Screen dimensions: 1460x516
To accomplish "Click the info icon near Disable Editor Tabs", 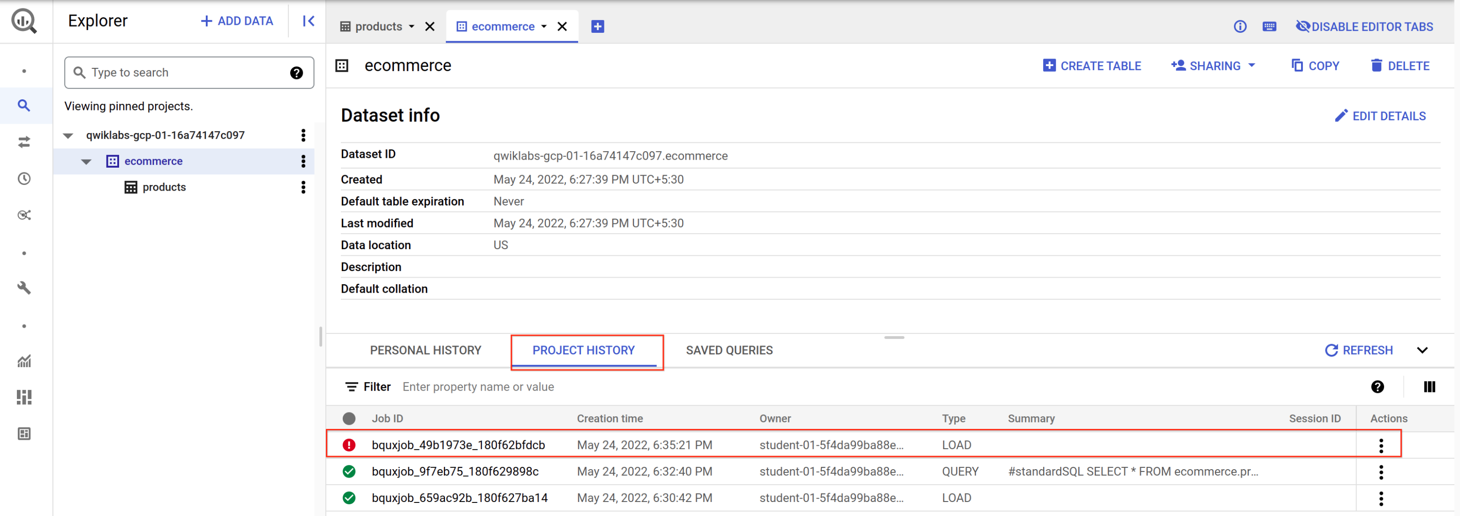I will tap(1240, 26).
